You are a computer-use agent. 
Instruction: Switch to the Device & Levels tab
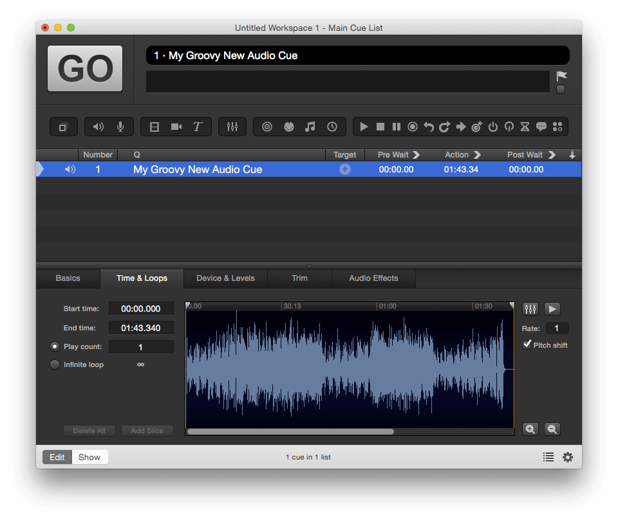click(x=225, y=278)
